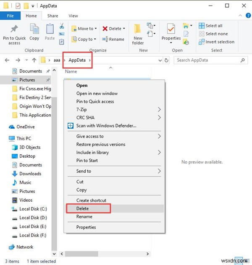Open the Copy to dropdown
The width and height of the screenshot is (252, 265).
[x=84, y=39]
